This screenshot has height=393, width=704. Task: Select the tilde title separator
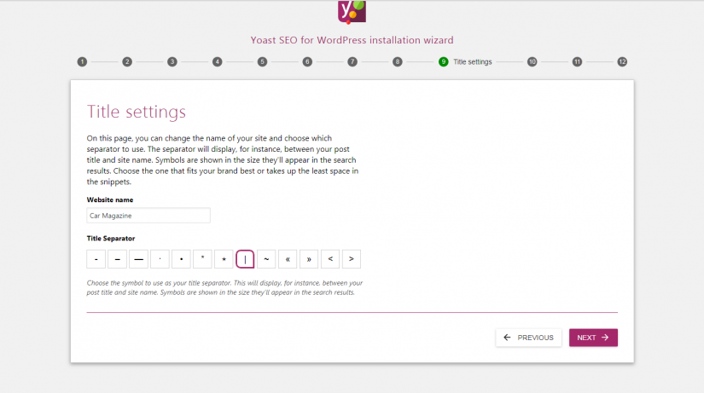pyautogui.click(x=266, y=259)
